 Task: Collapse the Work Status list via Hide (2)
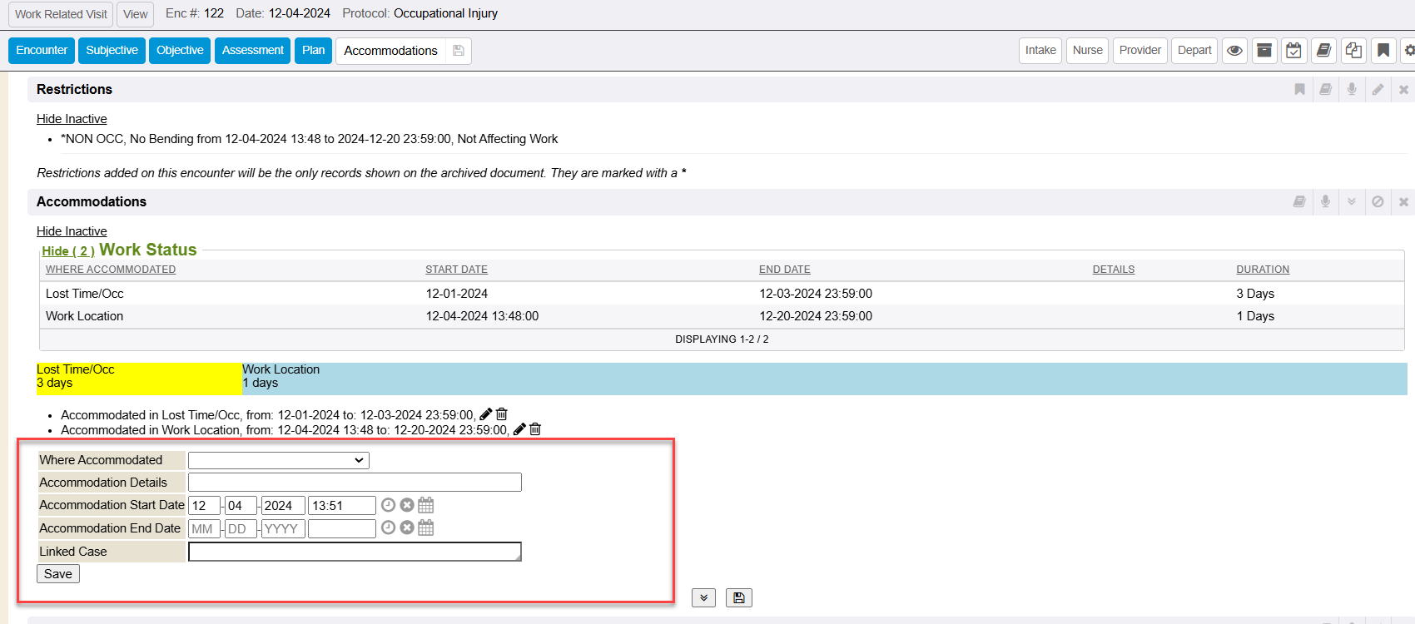(67, 251)
